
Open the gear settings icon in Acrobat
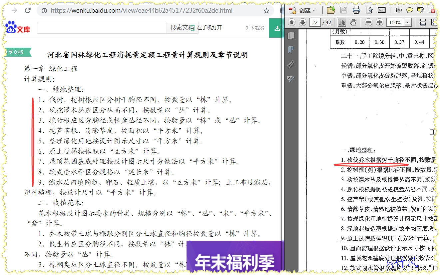[398, 10]
